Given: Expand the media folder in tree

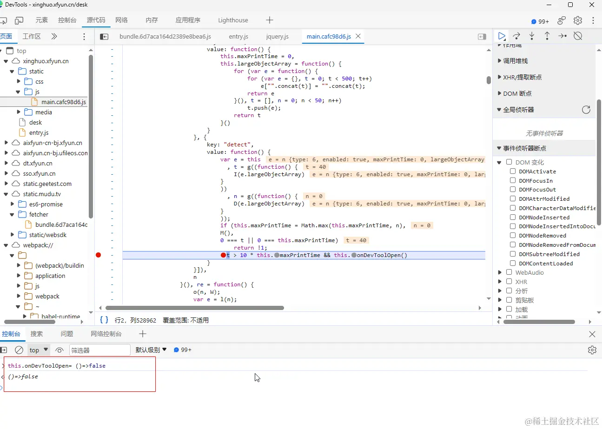Looking at the screenshot, I should coord(19,112).
